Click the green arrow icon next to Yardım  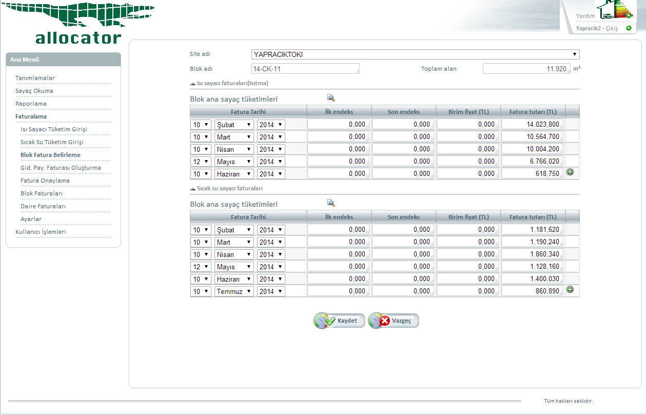click(629, 16)
